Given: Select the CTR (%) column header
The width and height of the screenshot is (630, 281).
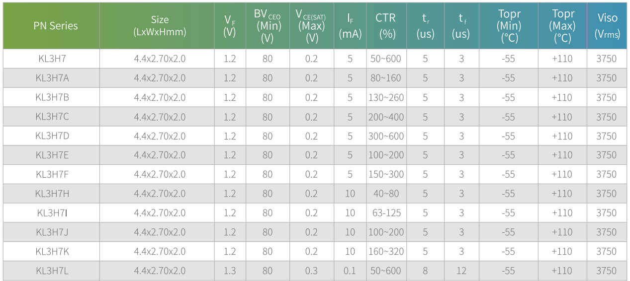Looking at the screenshot, I should 386,26.
